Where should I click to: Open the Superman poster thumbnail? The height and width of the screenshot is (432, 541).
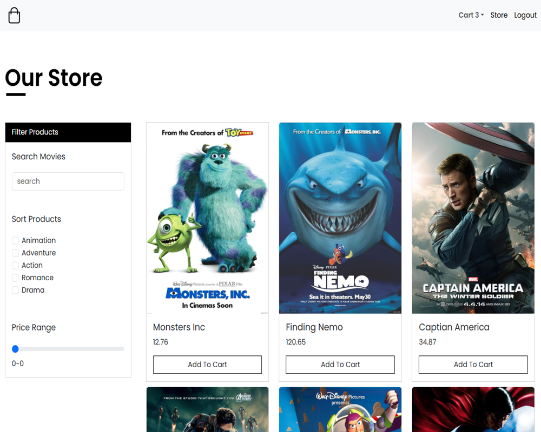[473, 410]
